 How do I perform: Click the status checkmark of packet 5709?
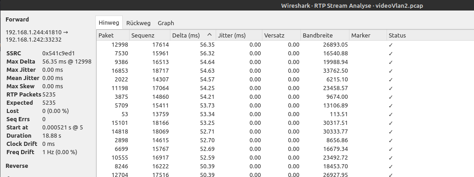(x=391, y=106)
